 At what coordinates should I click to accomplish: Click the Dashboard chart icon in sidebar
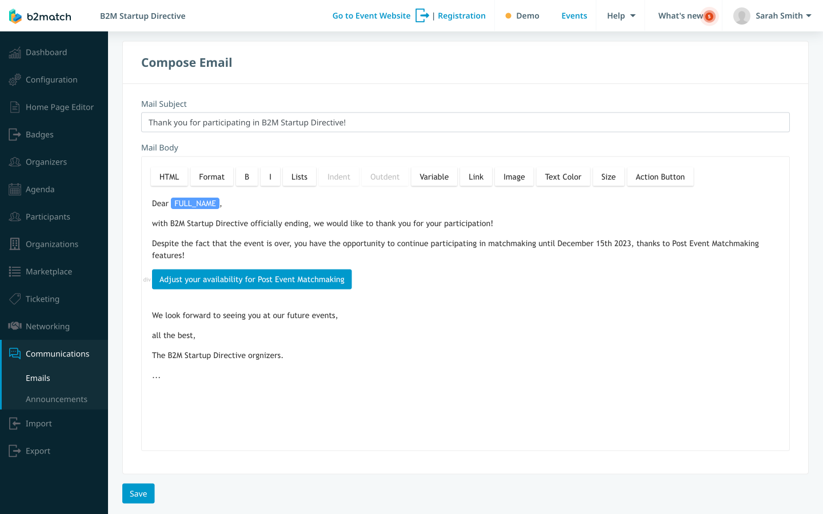tap(15, 53)
